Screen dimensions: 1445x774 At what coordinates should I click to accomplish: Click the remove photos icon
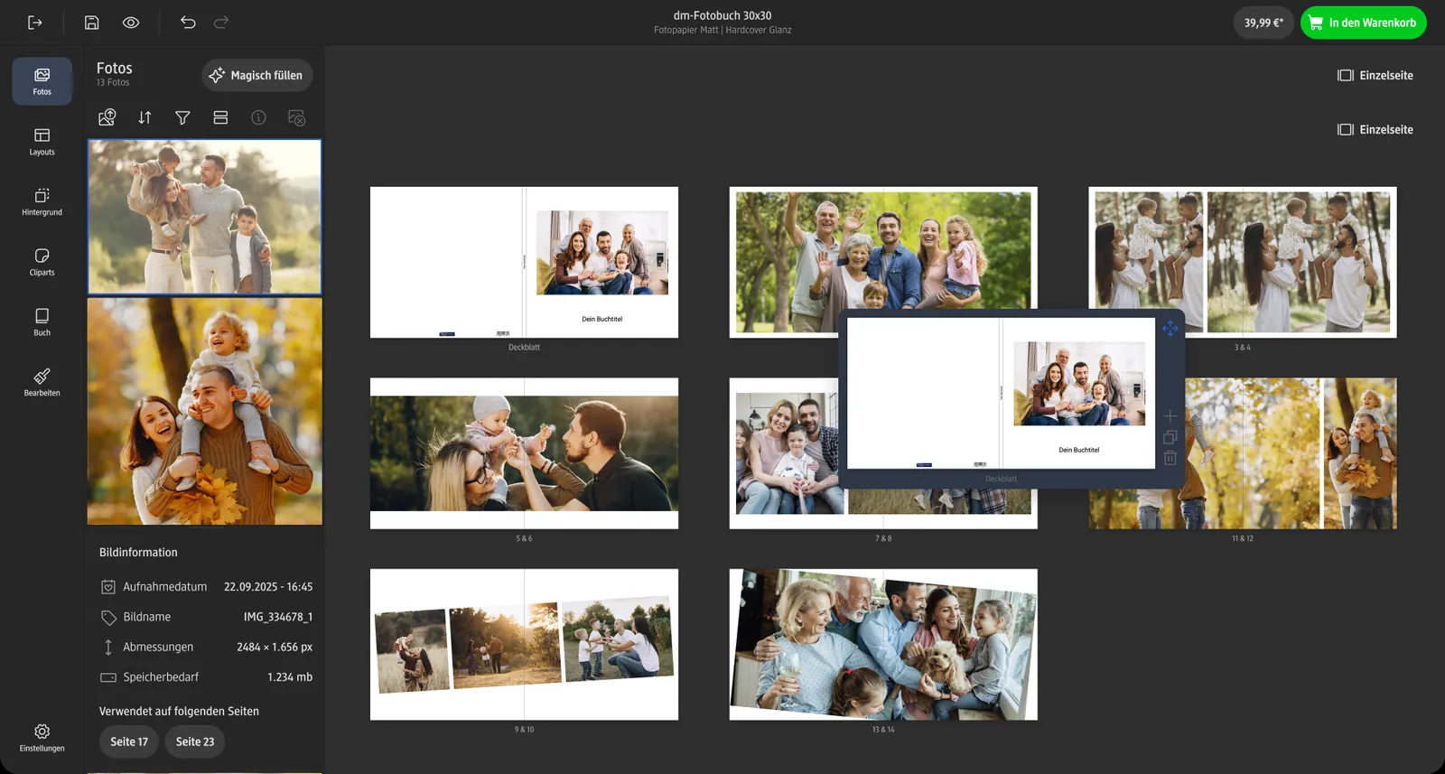296,117
